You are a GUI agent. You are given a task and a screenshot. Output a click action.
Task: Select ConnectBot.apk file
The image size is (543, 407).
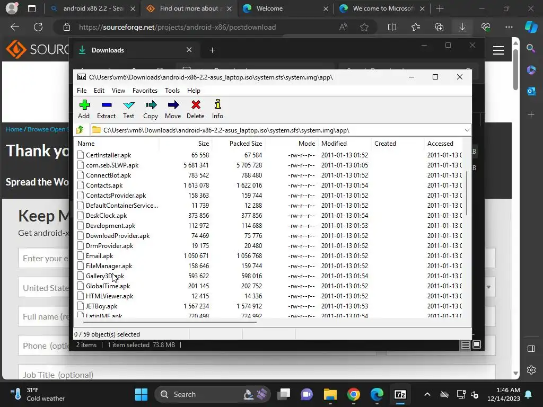108,175
